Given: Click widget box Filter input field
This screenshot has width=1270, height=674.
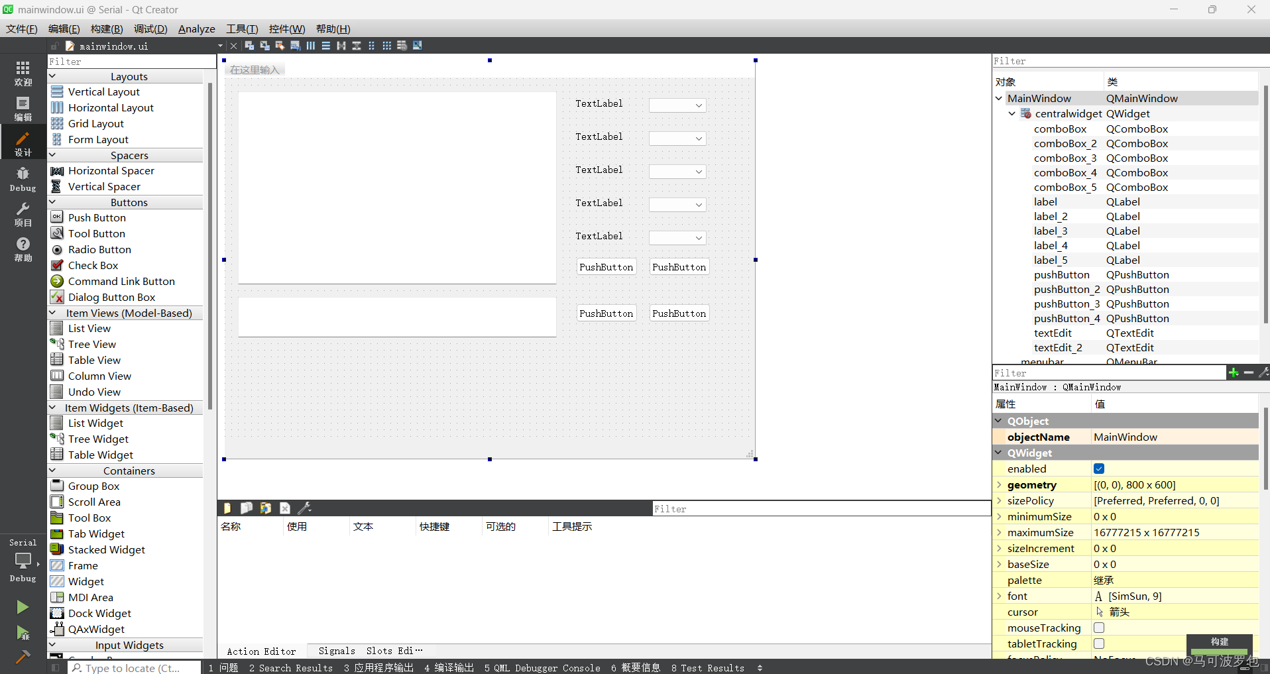Looking at the screenshot, I should (132, 62).
